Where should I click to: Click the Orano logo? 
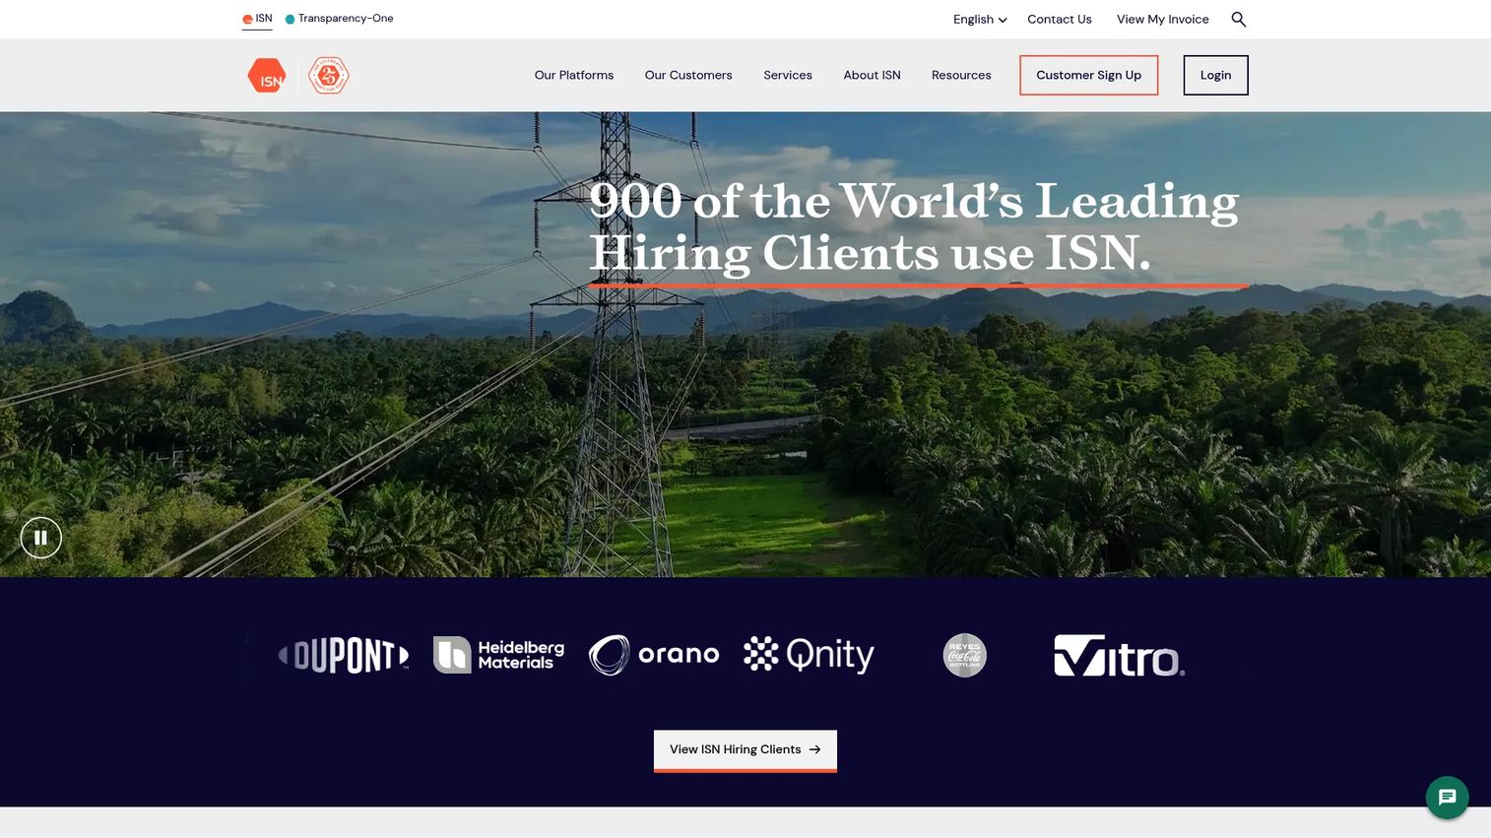click(654, 655)
